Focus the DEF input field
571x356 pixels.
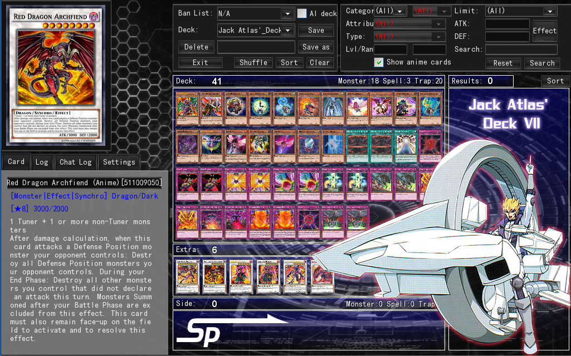[507, 37]
